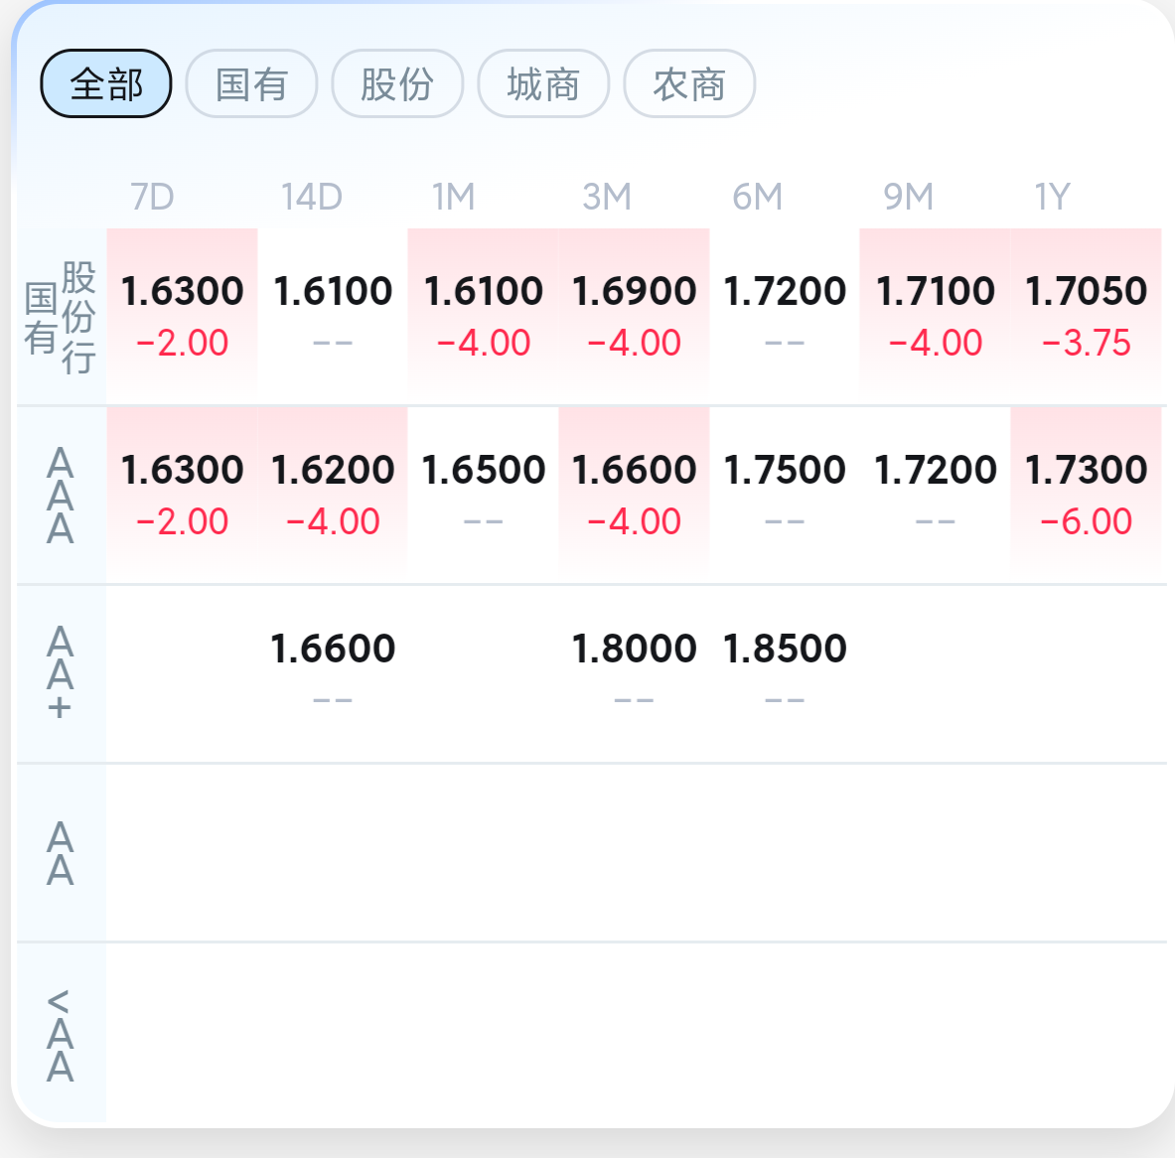Select the 国有股份行 3M cell showing 1.6900
Screen dimensions: 1175x1158
[x=634, y=316]
